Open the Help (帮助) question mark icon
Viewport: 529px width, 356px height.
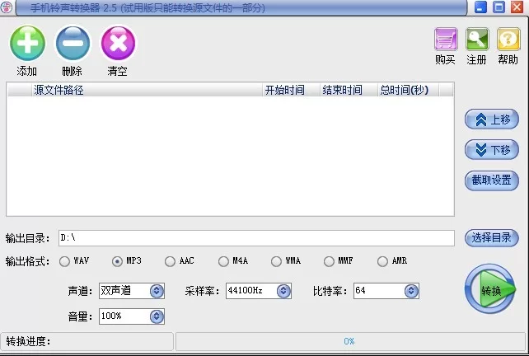coord(508,40)
